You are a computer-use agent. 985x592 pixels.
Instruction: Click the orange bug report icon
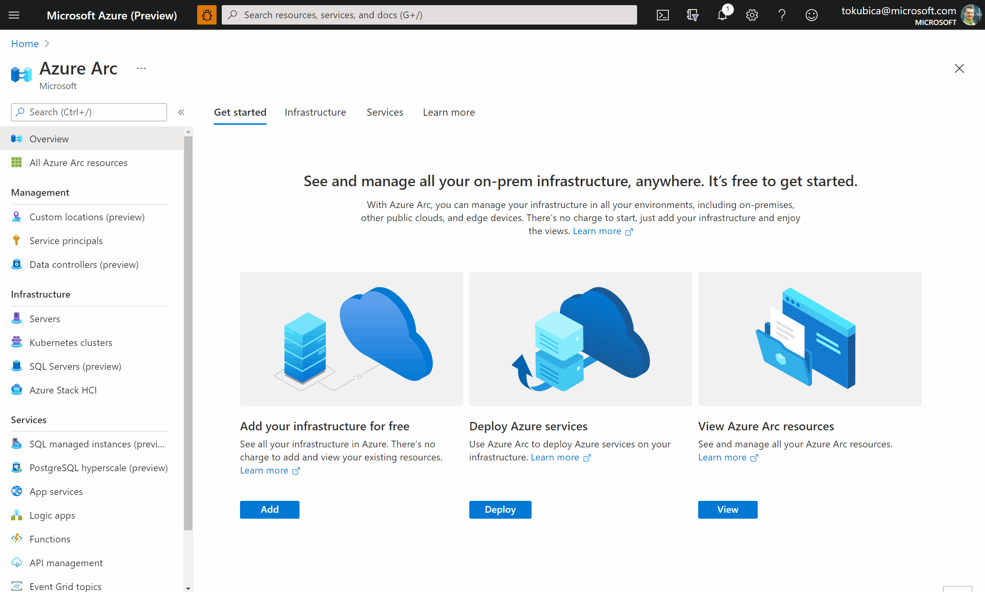click(x=206, y=15)
